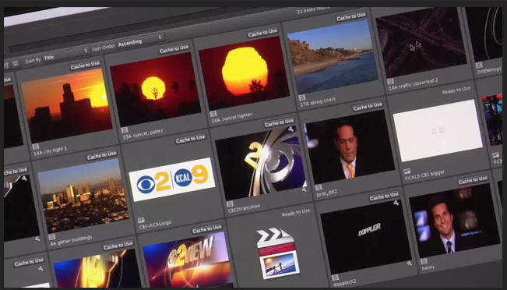
Task: Select the henry smiling anchor thumbnail
Action: pos(455,221)
